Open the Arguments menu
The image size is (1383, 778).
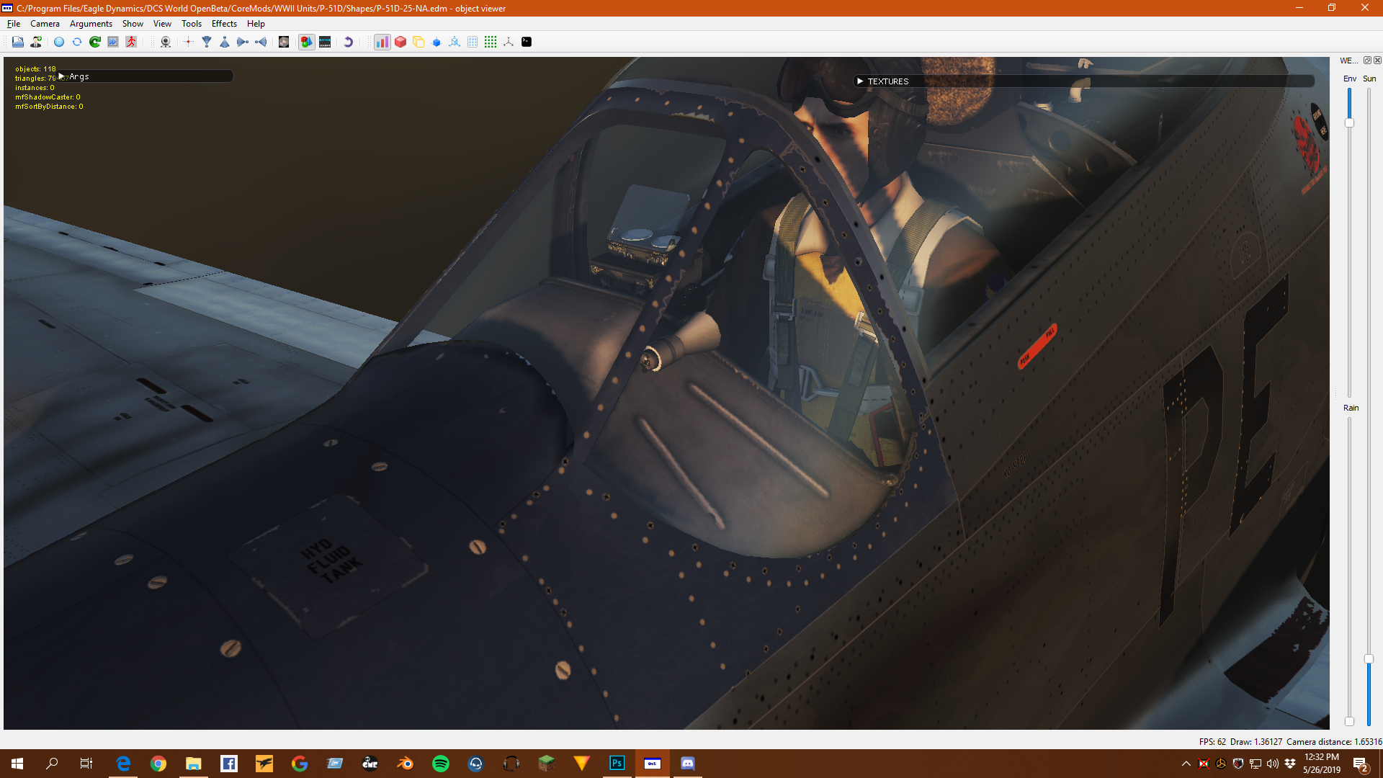91,24
